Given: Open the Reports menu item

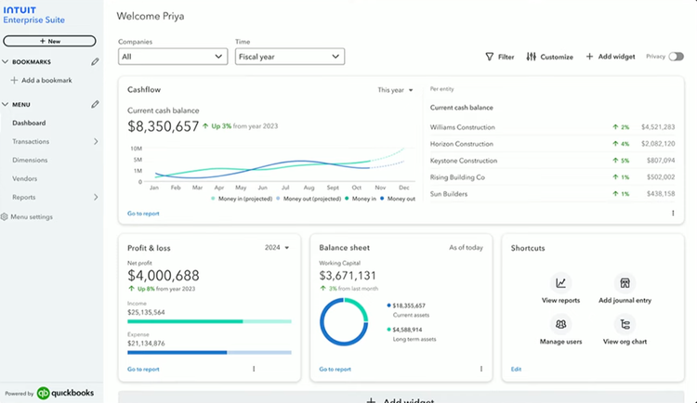Looking at the screenshot, I should click(24, 197).
